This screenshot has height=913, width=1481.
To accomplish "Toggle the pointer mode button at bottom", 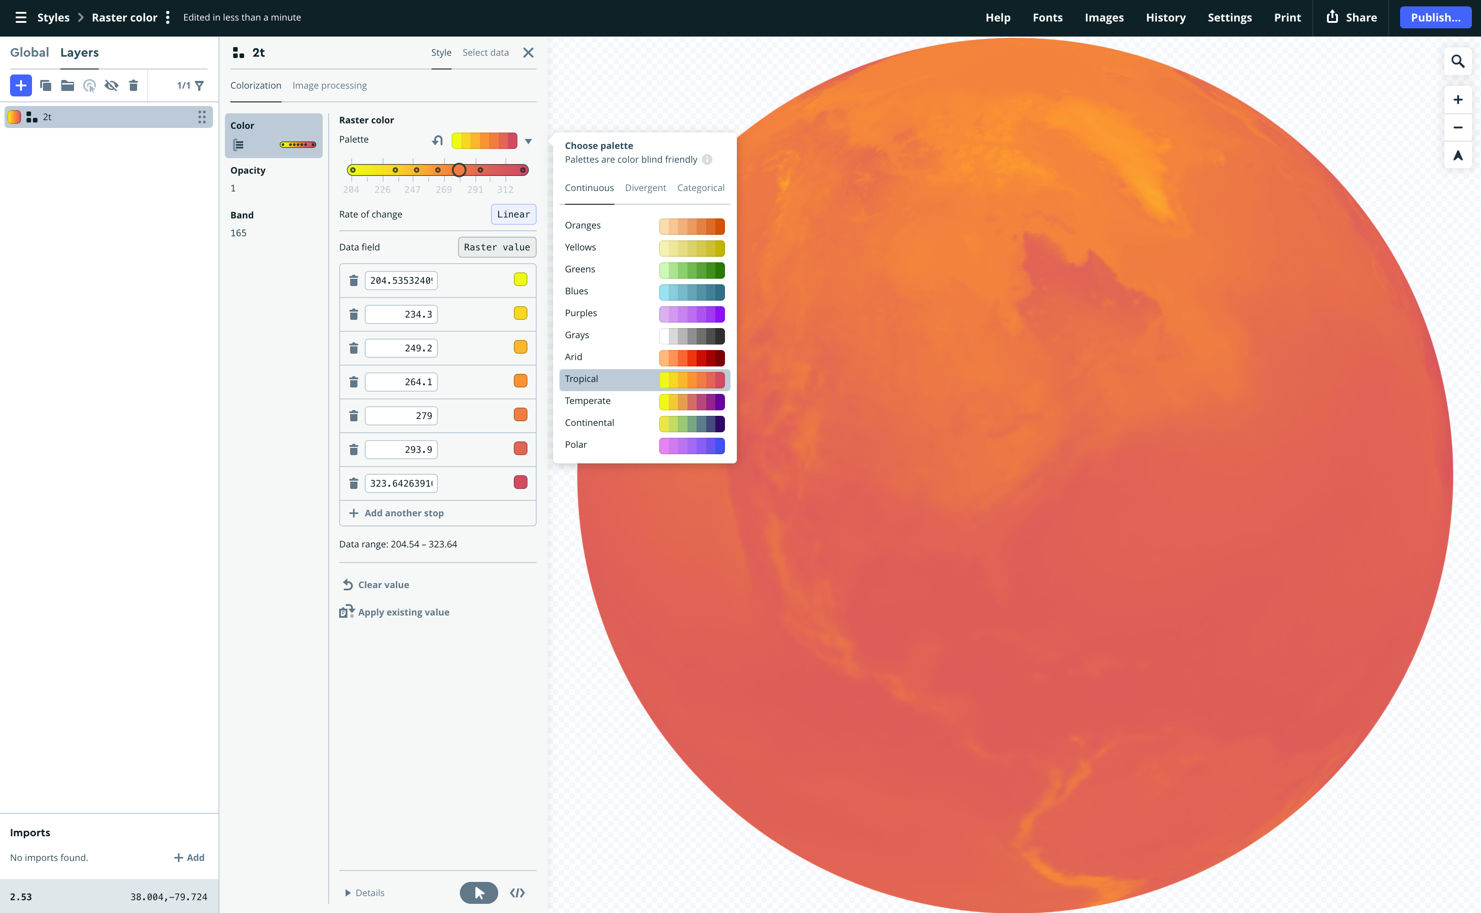I will [479, 892].
